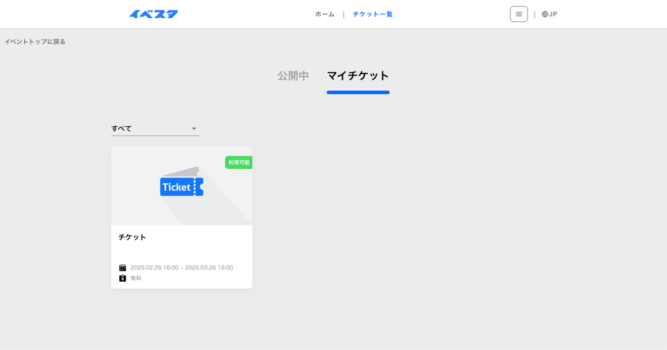This screenshot has width=667, height=350.
Task: Click the 無料 price label
Action: coord(136,278)
